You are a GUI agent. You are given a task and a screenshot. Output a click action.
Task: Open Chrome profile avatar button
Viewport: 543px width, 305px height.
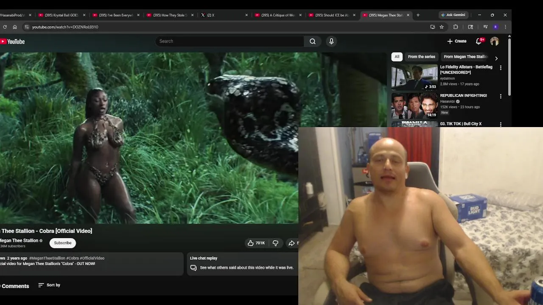click(x=495, y=27)
